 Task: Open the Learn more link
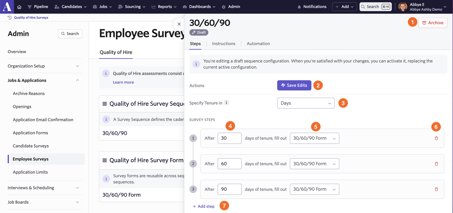pyautogui.click(x=123, y=82)
